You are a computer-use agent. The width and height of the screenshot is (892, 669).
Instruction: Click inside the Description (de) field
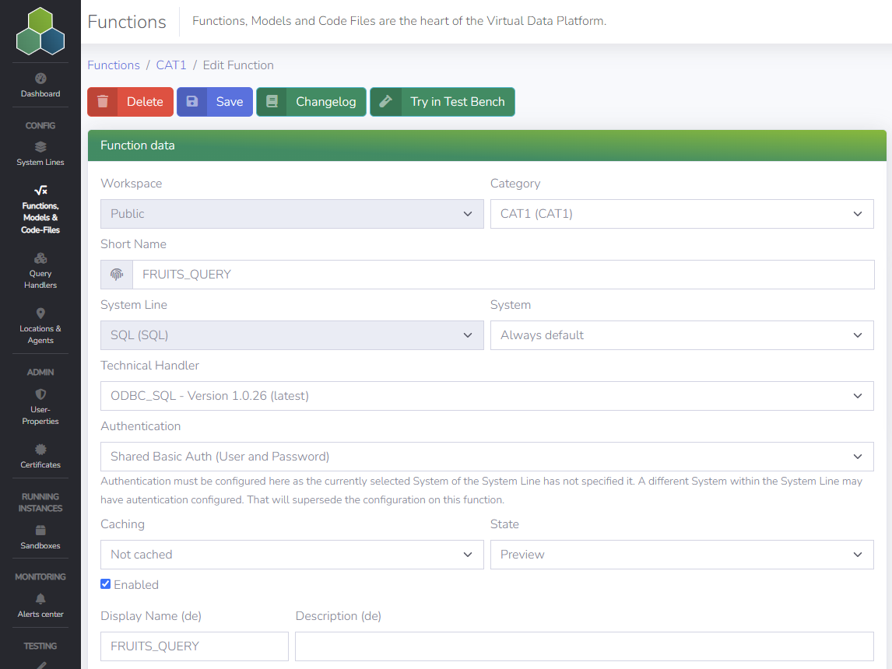[x=584, y=646]
